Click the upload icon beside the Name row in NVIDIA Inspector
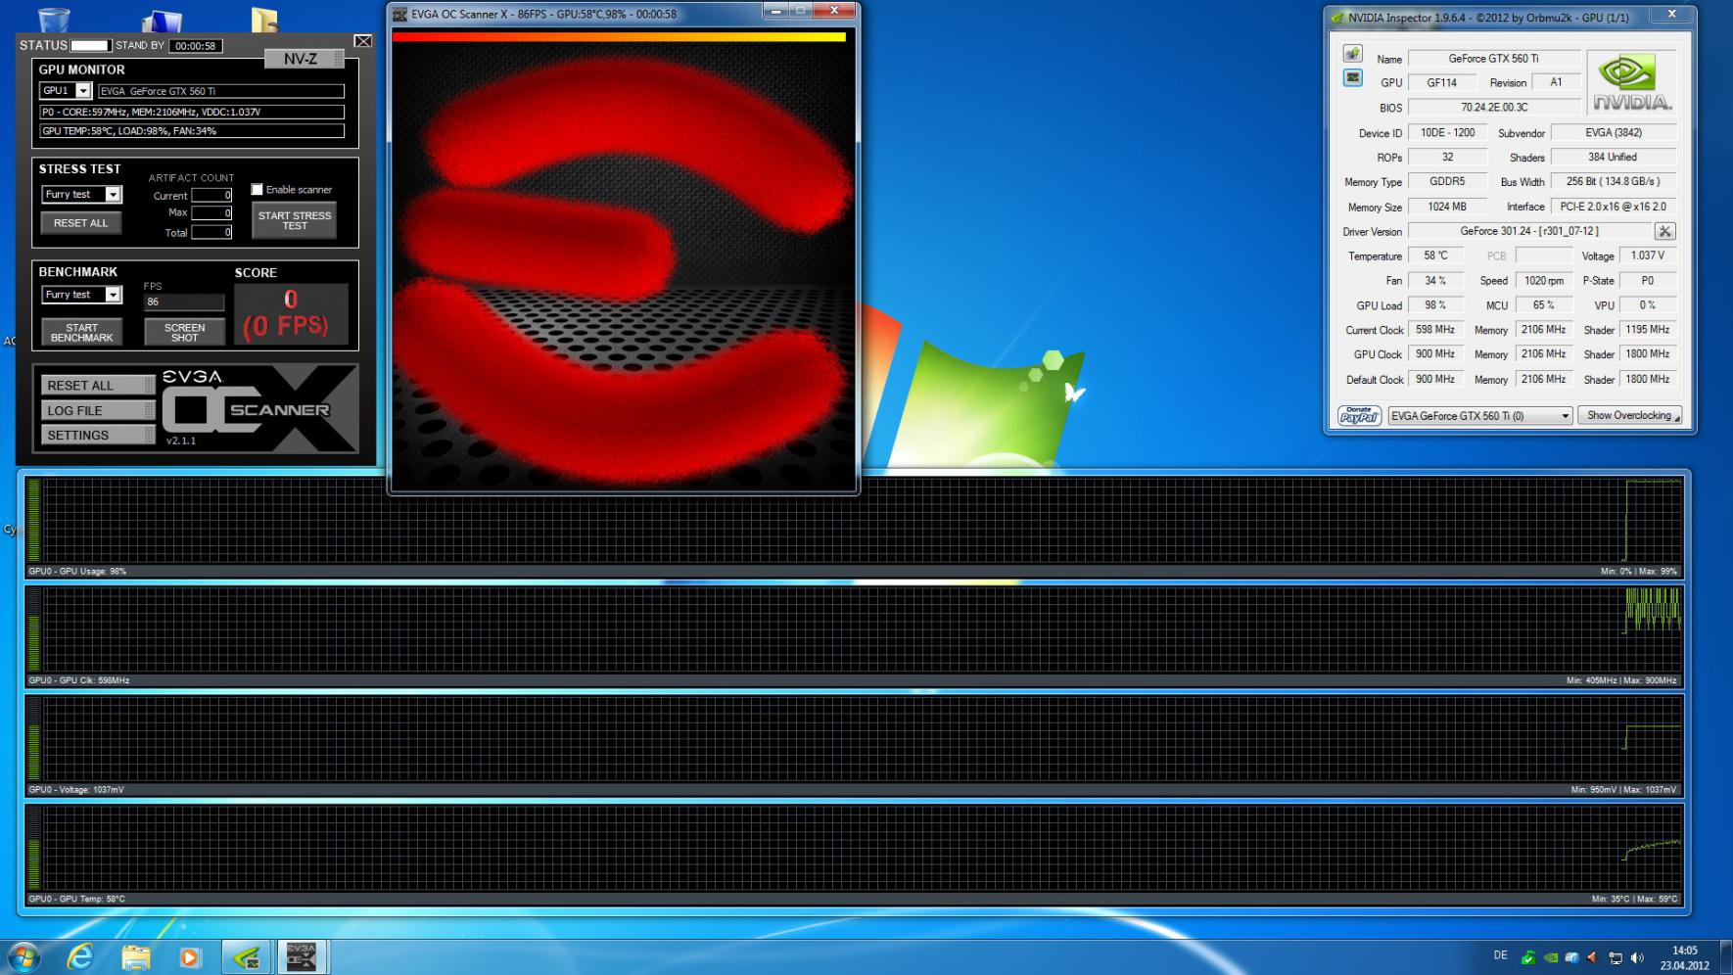The height and width of the screenshot is (975, 1733). tap(1352, 54)
